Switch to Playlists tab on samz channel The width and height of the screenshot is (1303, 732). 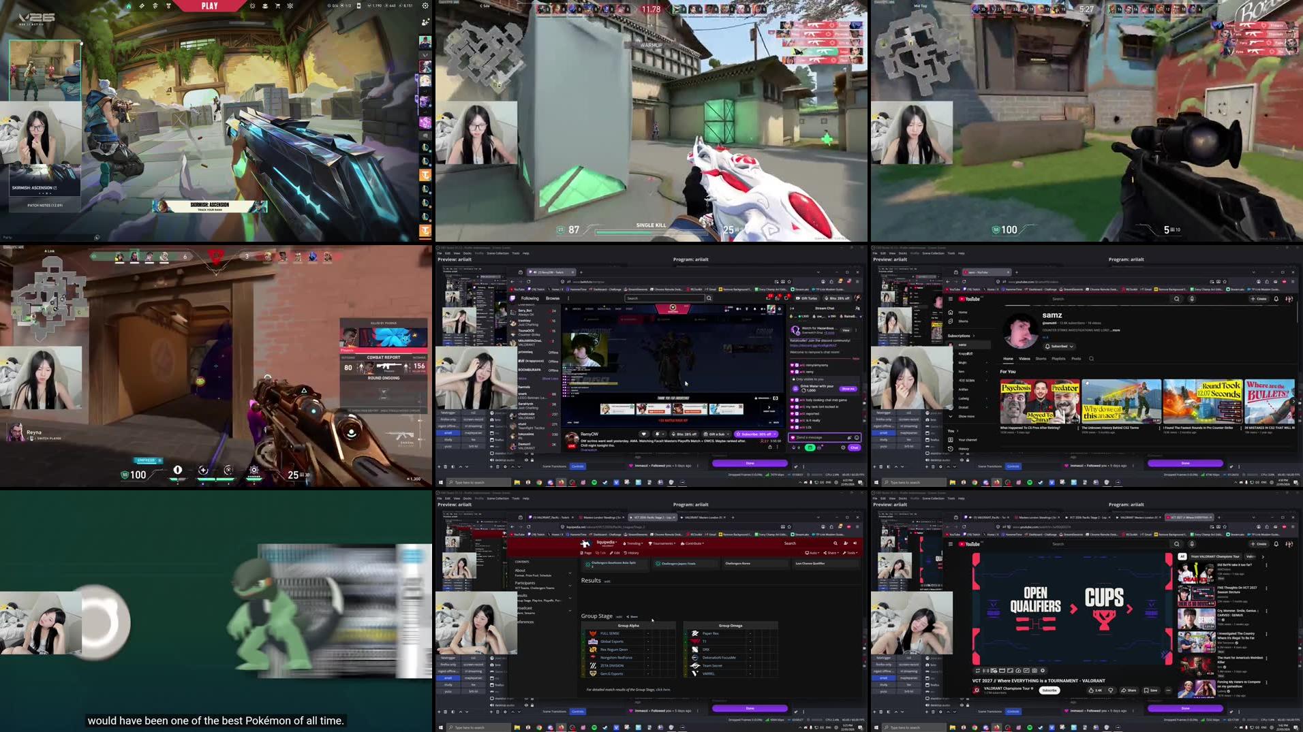(1058, 359)
